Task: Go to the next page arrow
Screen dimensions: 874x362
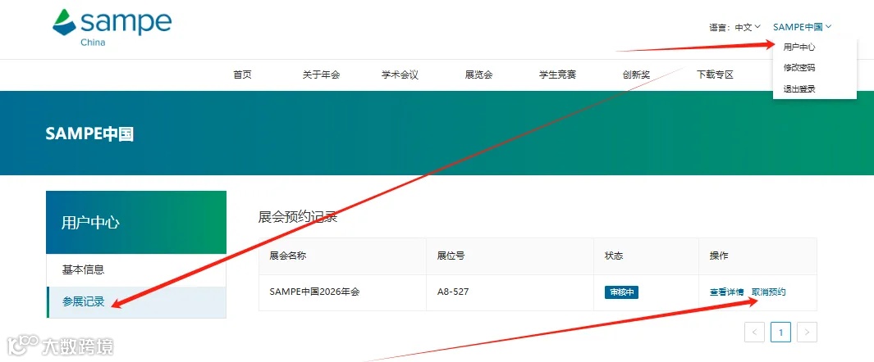Action: click(807, 333)
